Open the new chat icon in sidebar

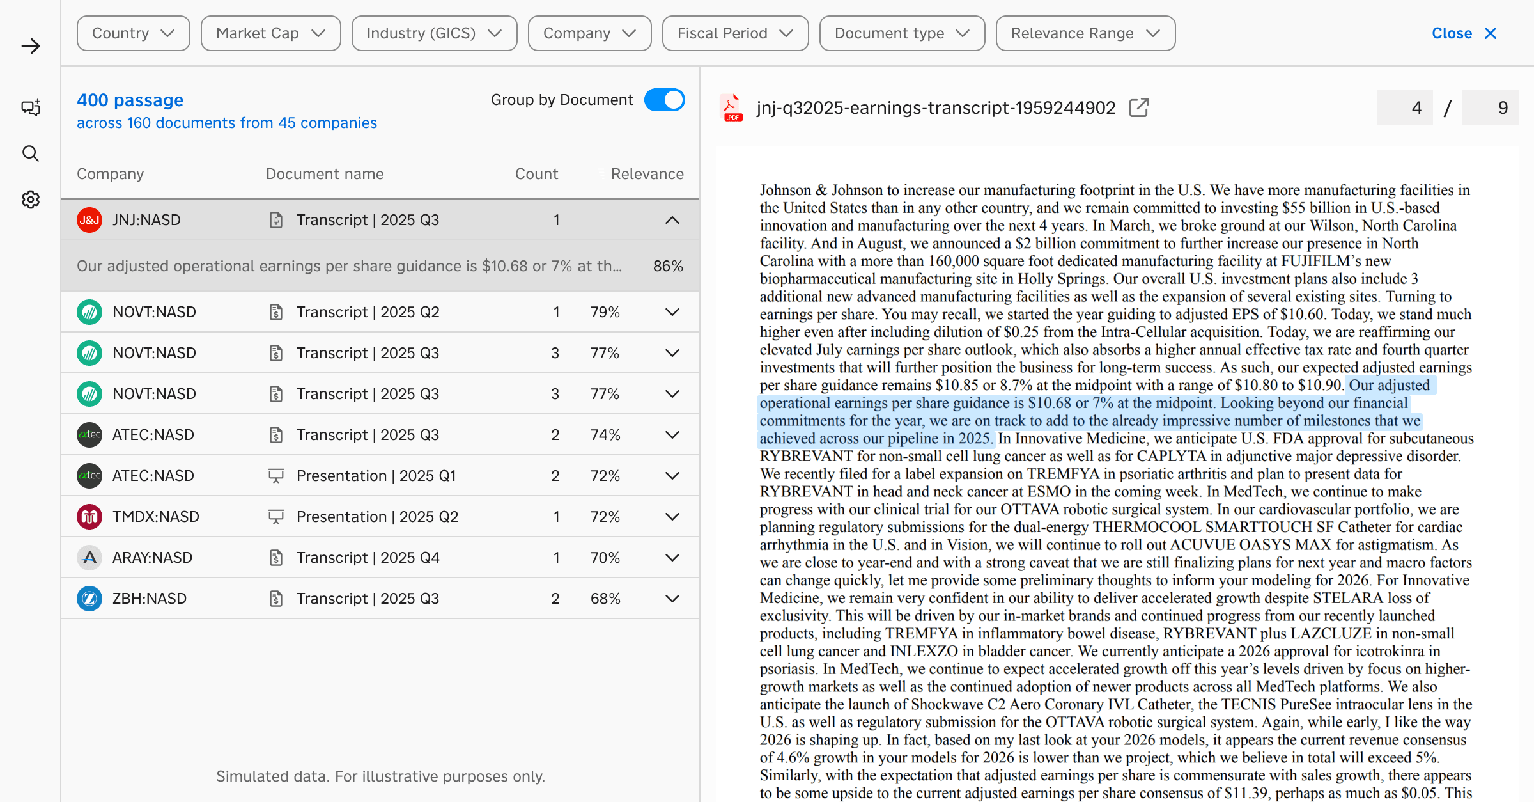[x=30, y=107]
